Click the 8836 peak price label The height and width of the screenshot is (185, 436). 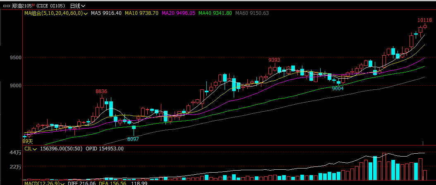point(101,91)
